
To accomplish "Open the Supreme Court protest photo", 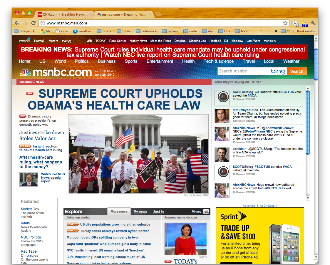I will [138, 154].
